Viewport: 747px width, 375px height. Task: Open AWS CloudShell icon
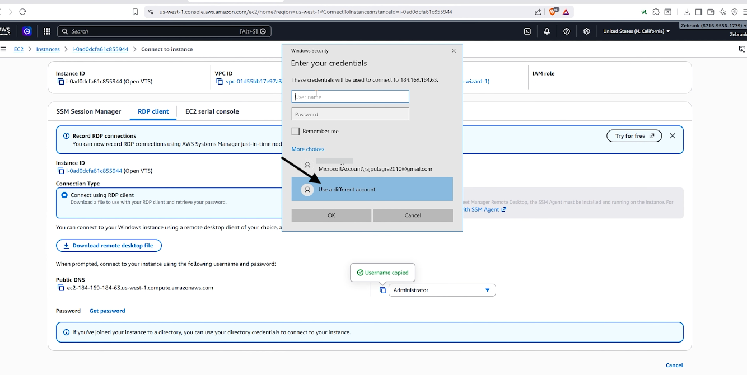coord(527,31)
